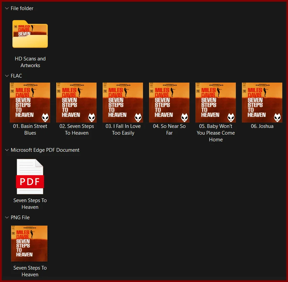
Task: Click the 04. So Near So Far file name
Action: pos(169,129)
